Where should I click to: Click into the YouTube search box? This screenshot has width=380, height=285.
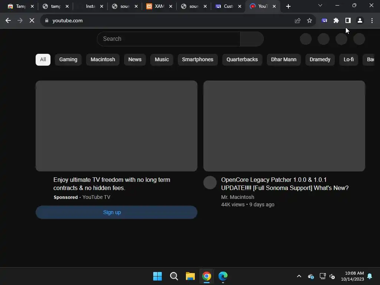169,39
